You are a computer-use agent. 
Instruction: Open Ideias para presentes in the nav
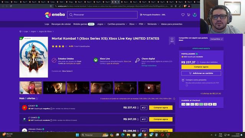point(171,24)
